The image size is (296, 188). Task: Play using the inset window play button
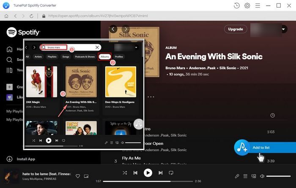49,140
